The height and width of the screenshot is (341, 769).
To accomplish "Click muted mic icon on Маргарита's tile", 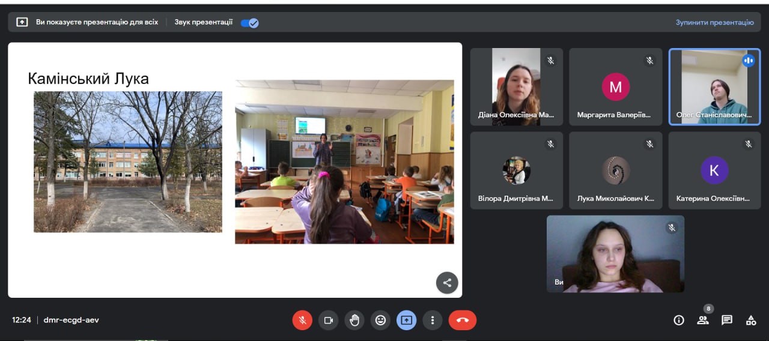I will (x=649, y=61).
